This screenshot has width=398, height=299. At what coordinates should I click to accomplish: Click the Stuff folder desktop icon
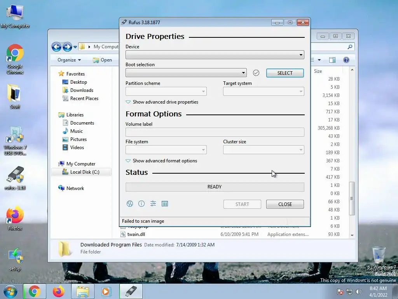(x=15, y=97)
